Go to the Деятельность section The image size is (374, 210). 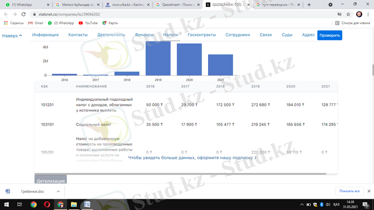(x=111, y=35)
